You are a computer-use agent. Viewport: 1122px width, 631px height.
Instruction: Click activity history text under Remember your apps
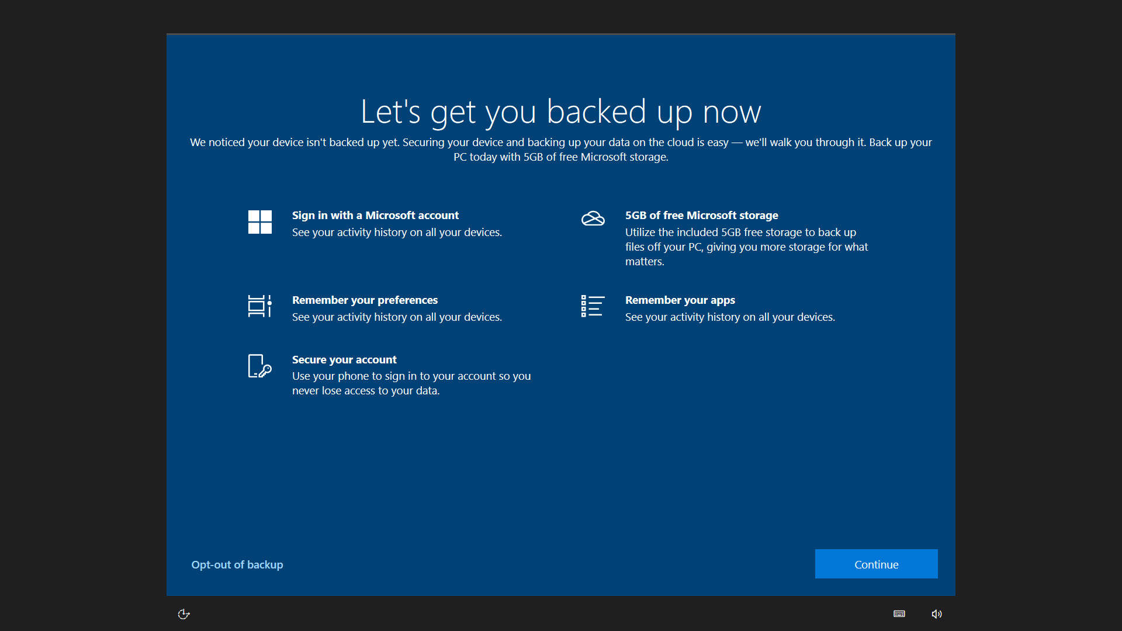click(x=730, y=317)
